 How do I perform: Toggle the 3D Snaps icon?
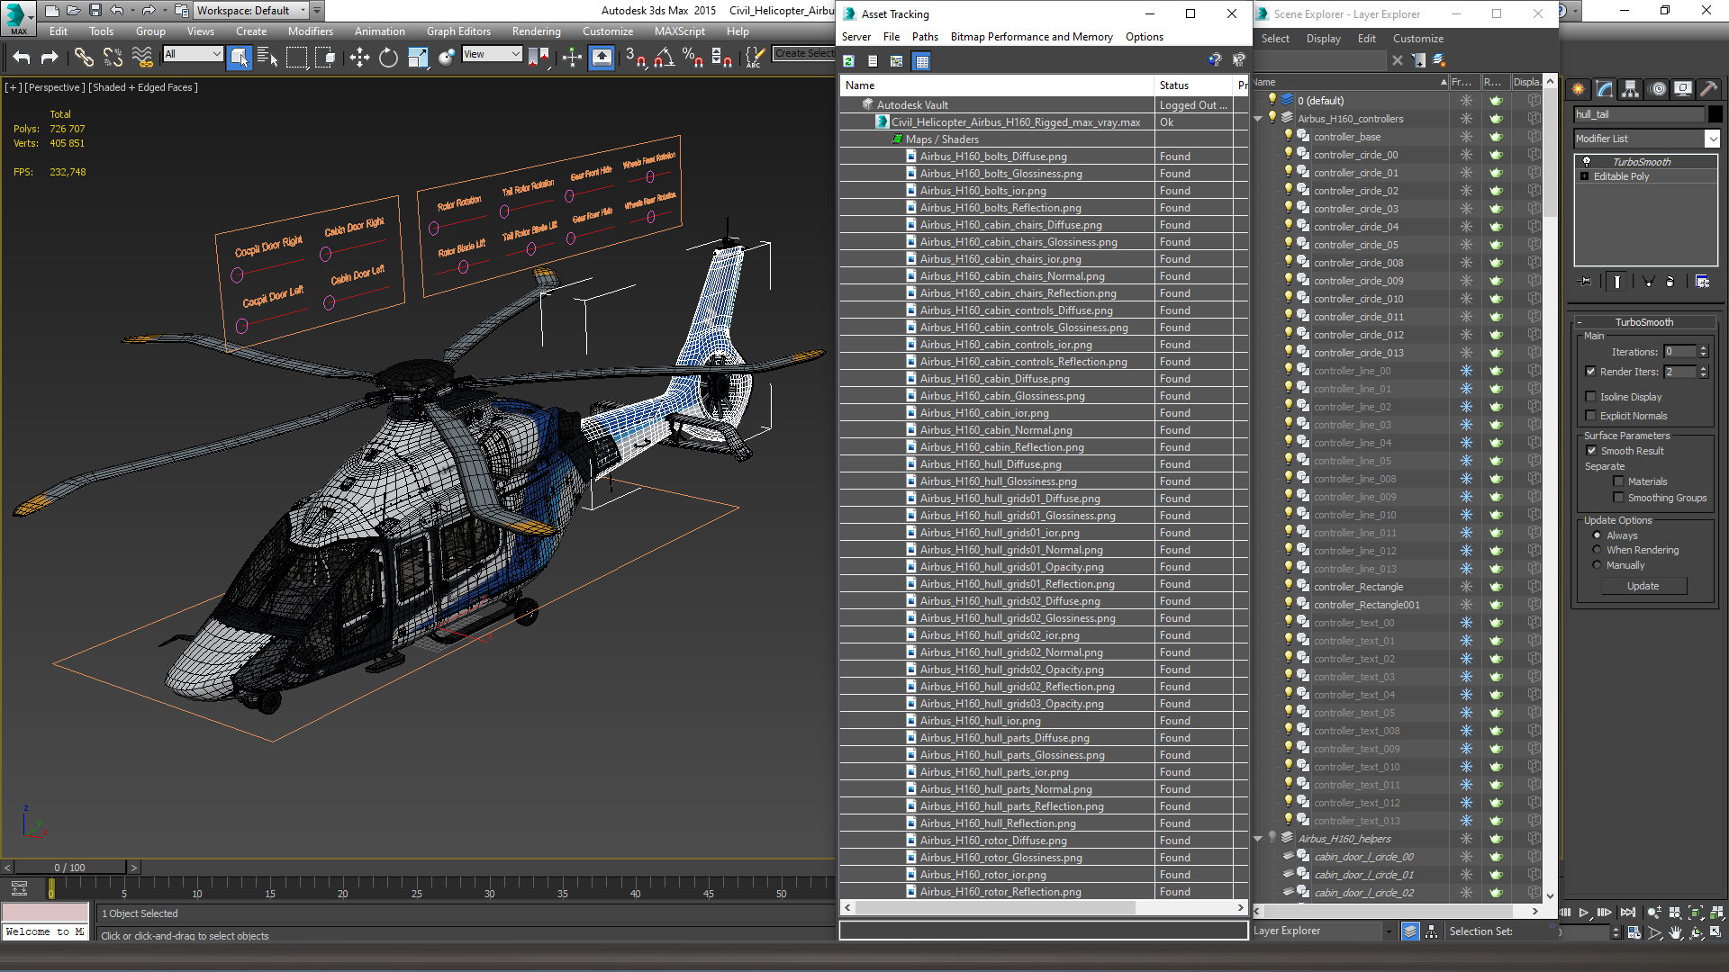coord(635,58)
